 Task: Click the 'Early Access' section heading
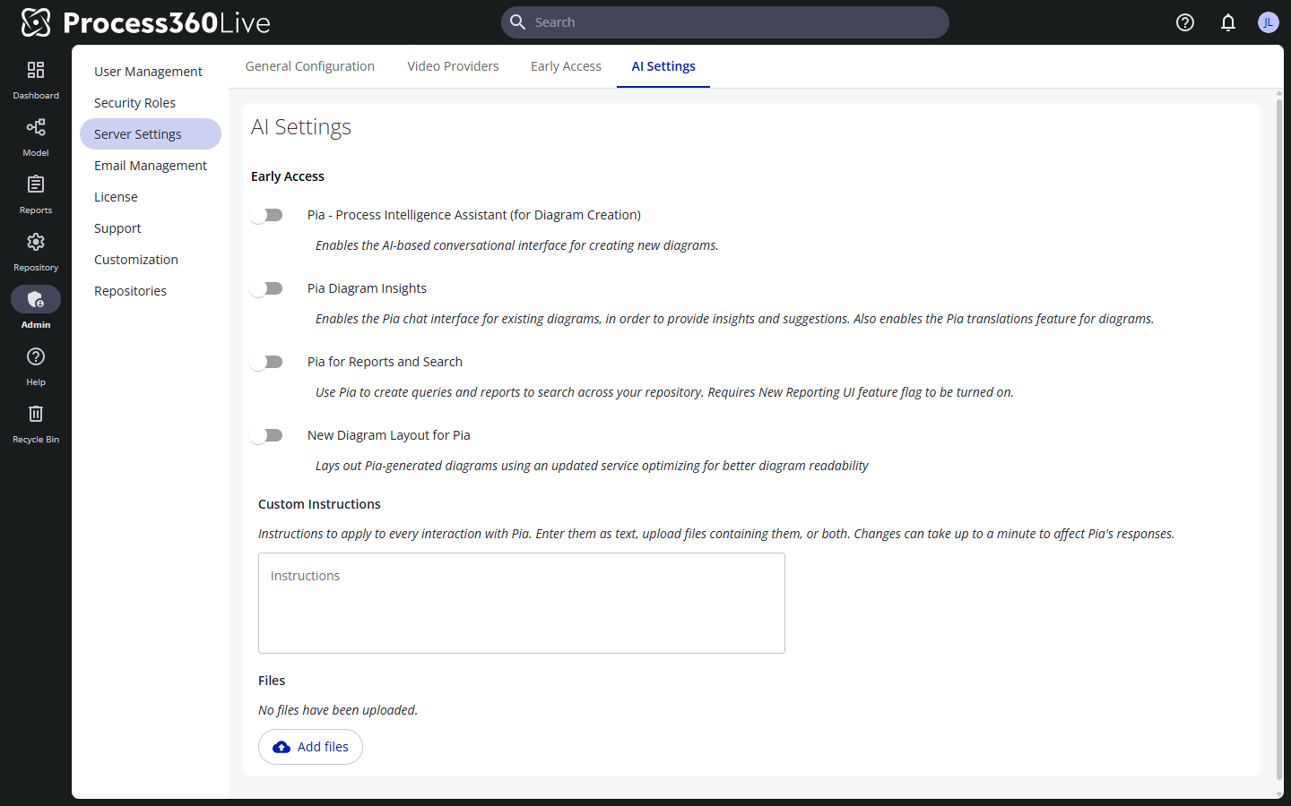pos(288,176)
